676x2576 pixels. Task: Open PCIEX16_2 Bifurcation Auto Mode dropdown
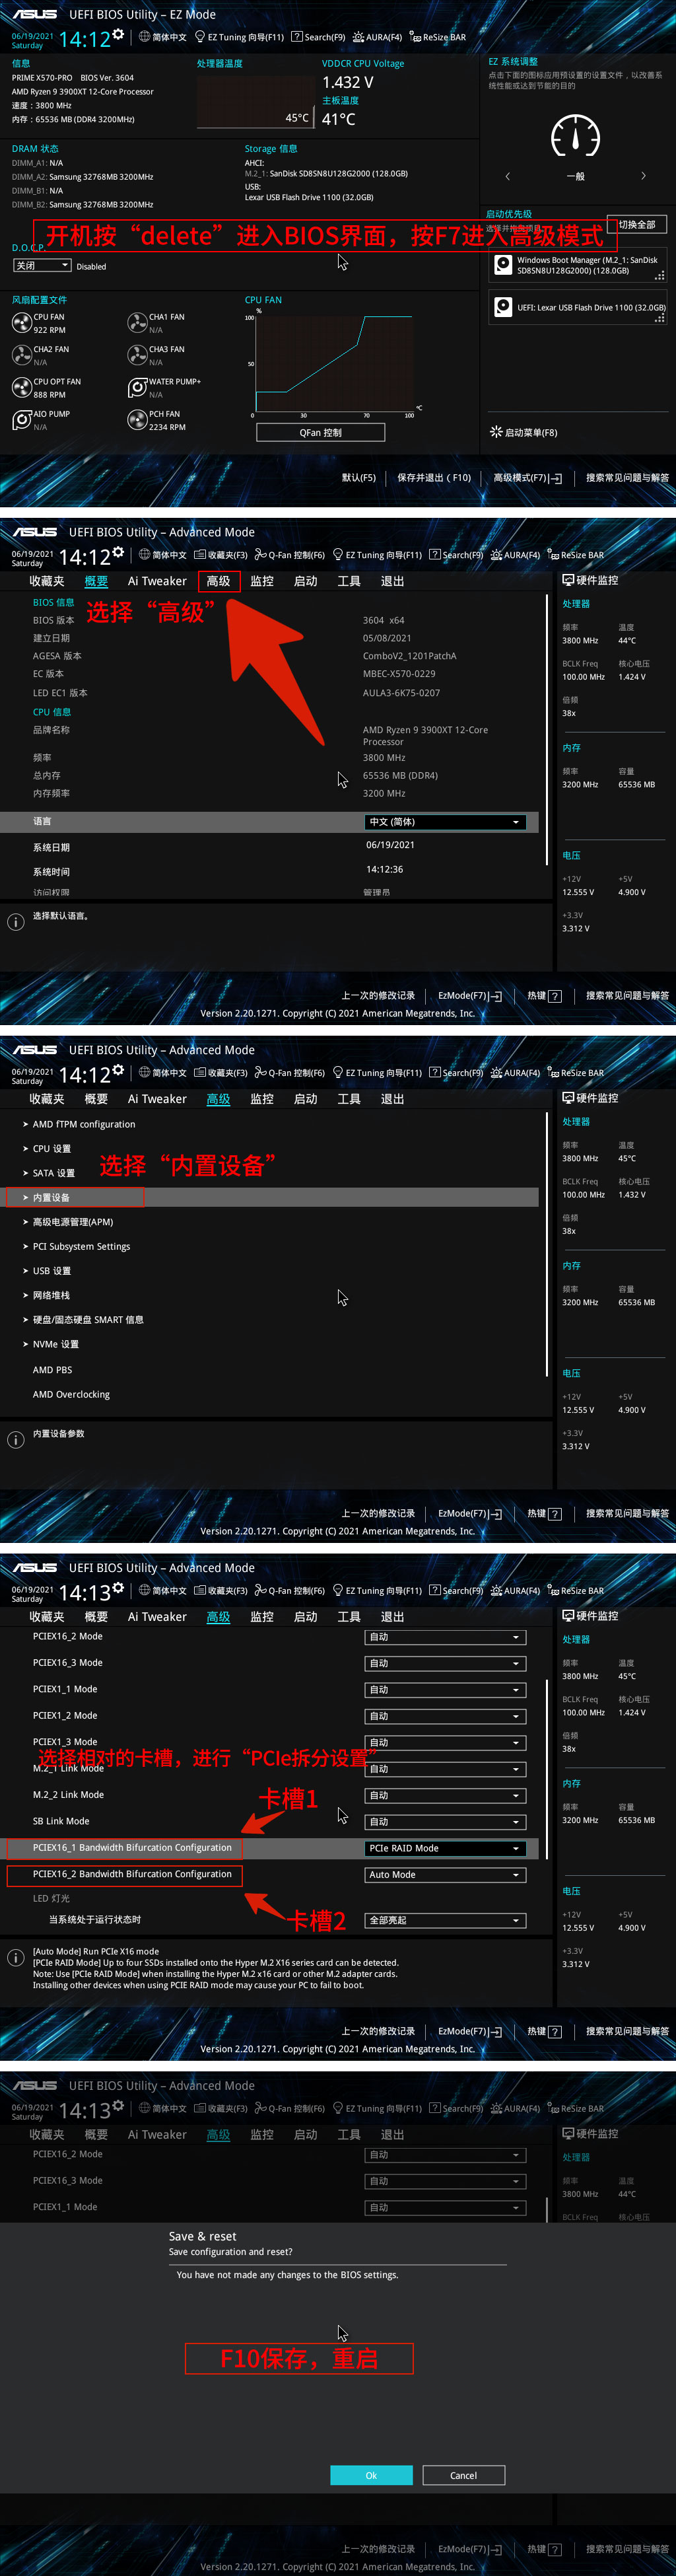click(x=445, y=1875)
